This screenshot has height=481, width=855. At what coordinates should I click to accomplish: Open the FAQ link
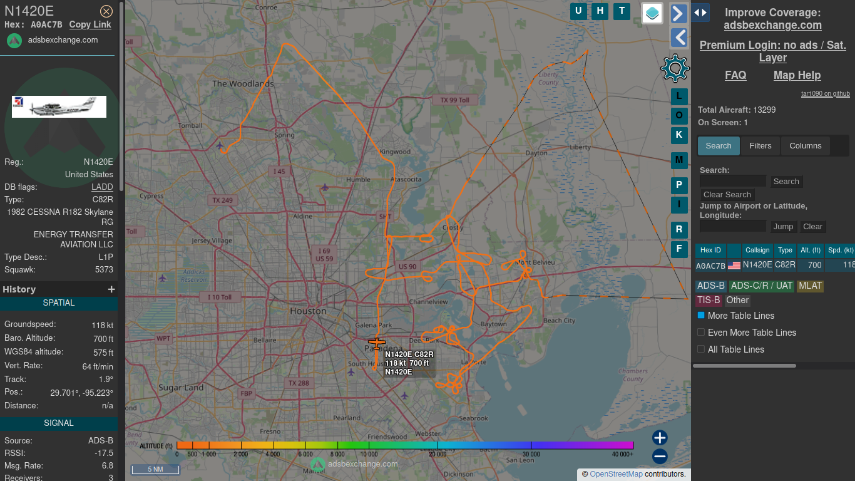point(735,75)
